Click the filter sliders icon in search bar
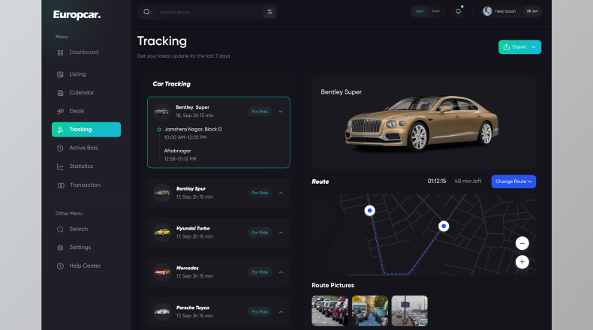593x330 pixels. pyautogui.click(x=269, y=12)
